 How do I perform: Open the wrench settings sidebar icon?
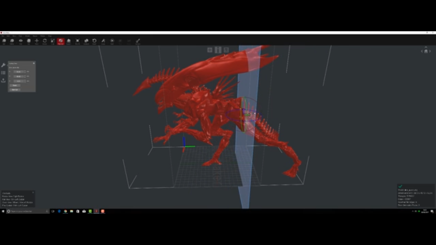(x=3, y=65)
